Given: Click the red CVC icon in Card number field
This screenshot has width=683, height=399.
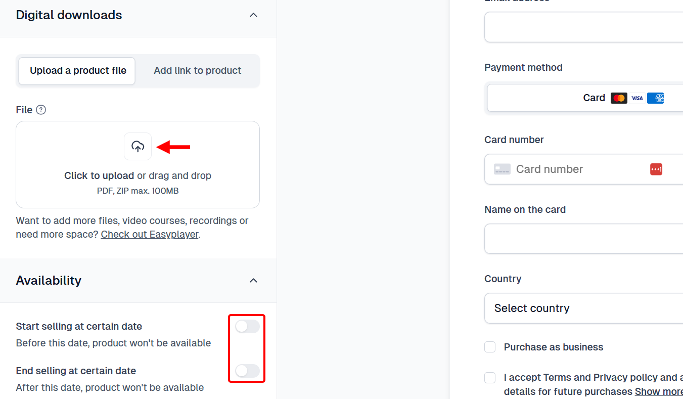Looking at the screenshot, I should 656,169.
